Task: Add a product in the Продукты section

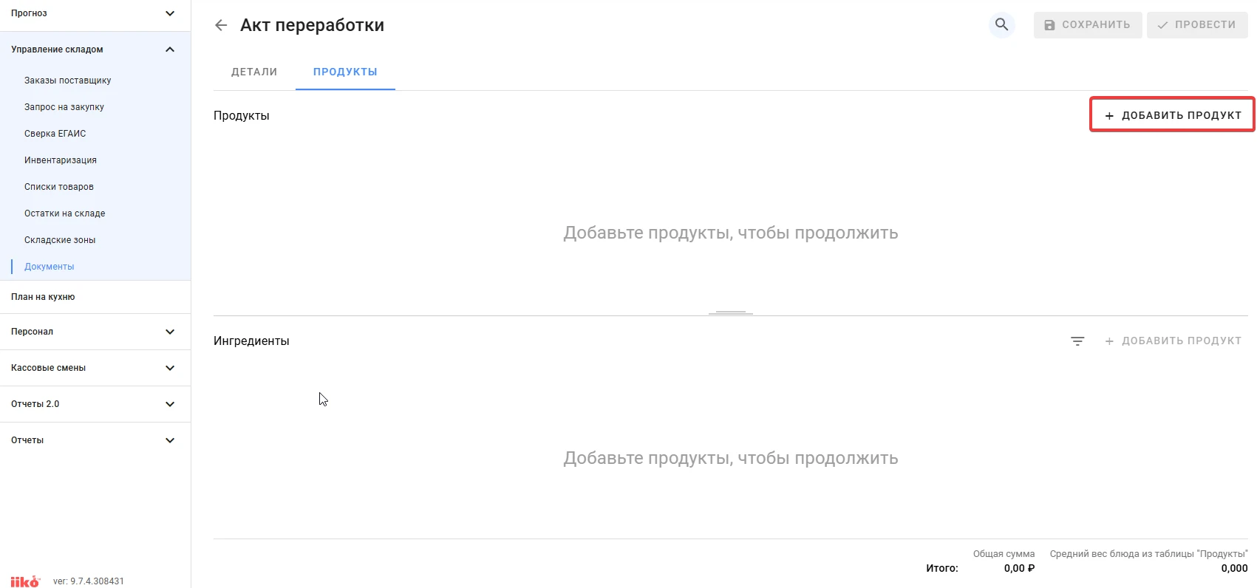Action: (x=1172, y=115)
